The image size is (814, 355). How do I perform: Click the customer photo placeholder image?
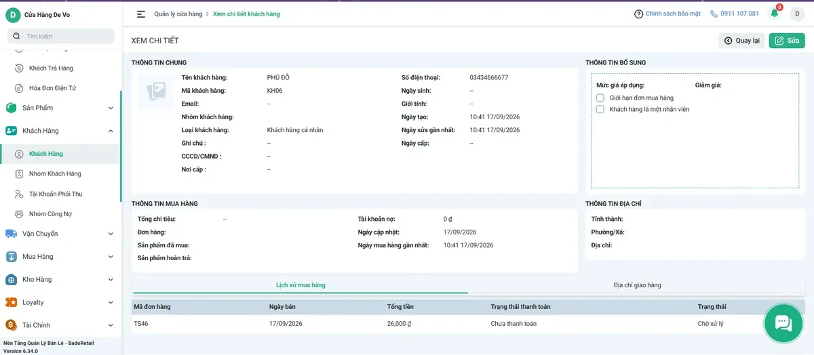pyautogui.click(x=157, y=91)
